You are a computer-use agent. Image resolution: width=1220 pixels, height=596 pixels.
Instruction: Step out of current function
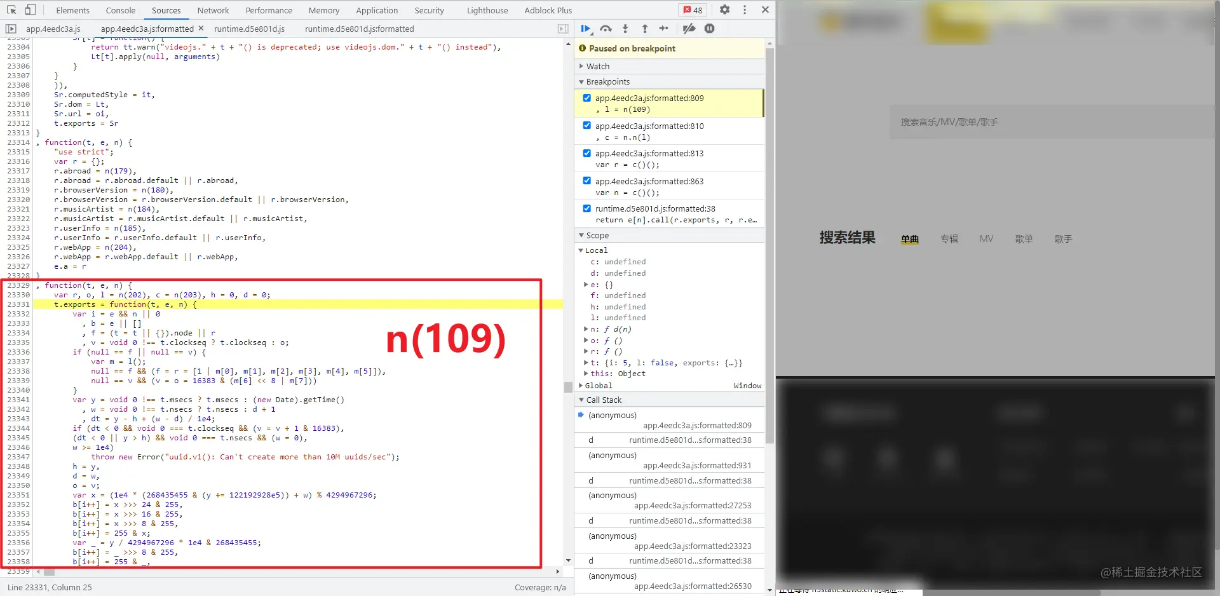(644, 29)
